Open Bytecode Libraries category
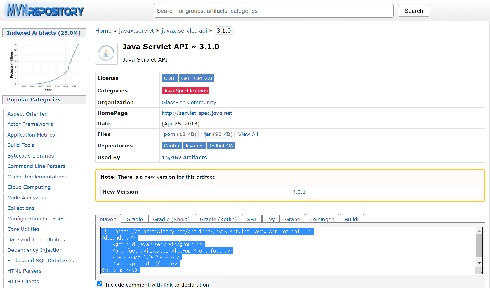The image size is (490, 288). tap(30, 156)
